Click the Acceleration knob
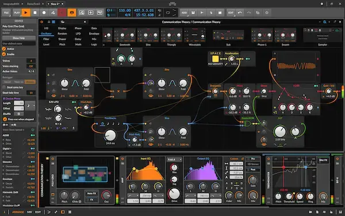Viewport: 345px width, 216px height. (231, 59)
